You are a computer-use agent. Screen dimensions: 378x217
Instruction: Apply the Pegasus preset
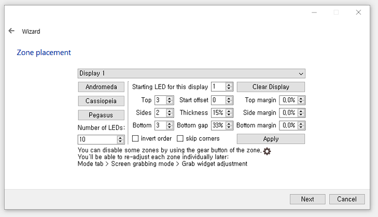tap(101, 115)
